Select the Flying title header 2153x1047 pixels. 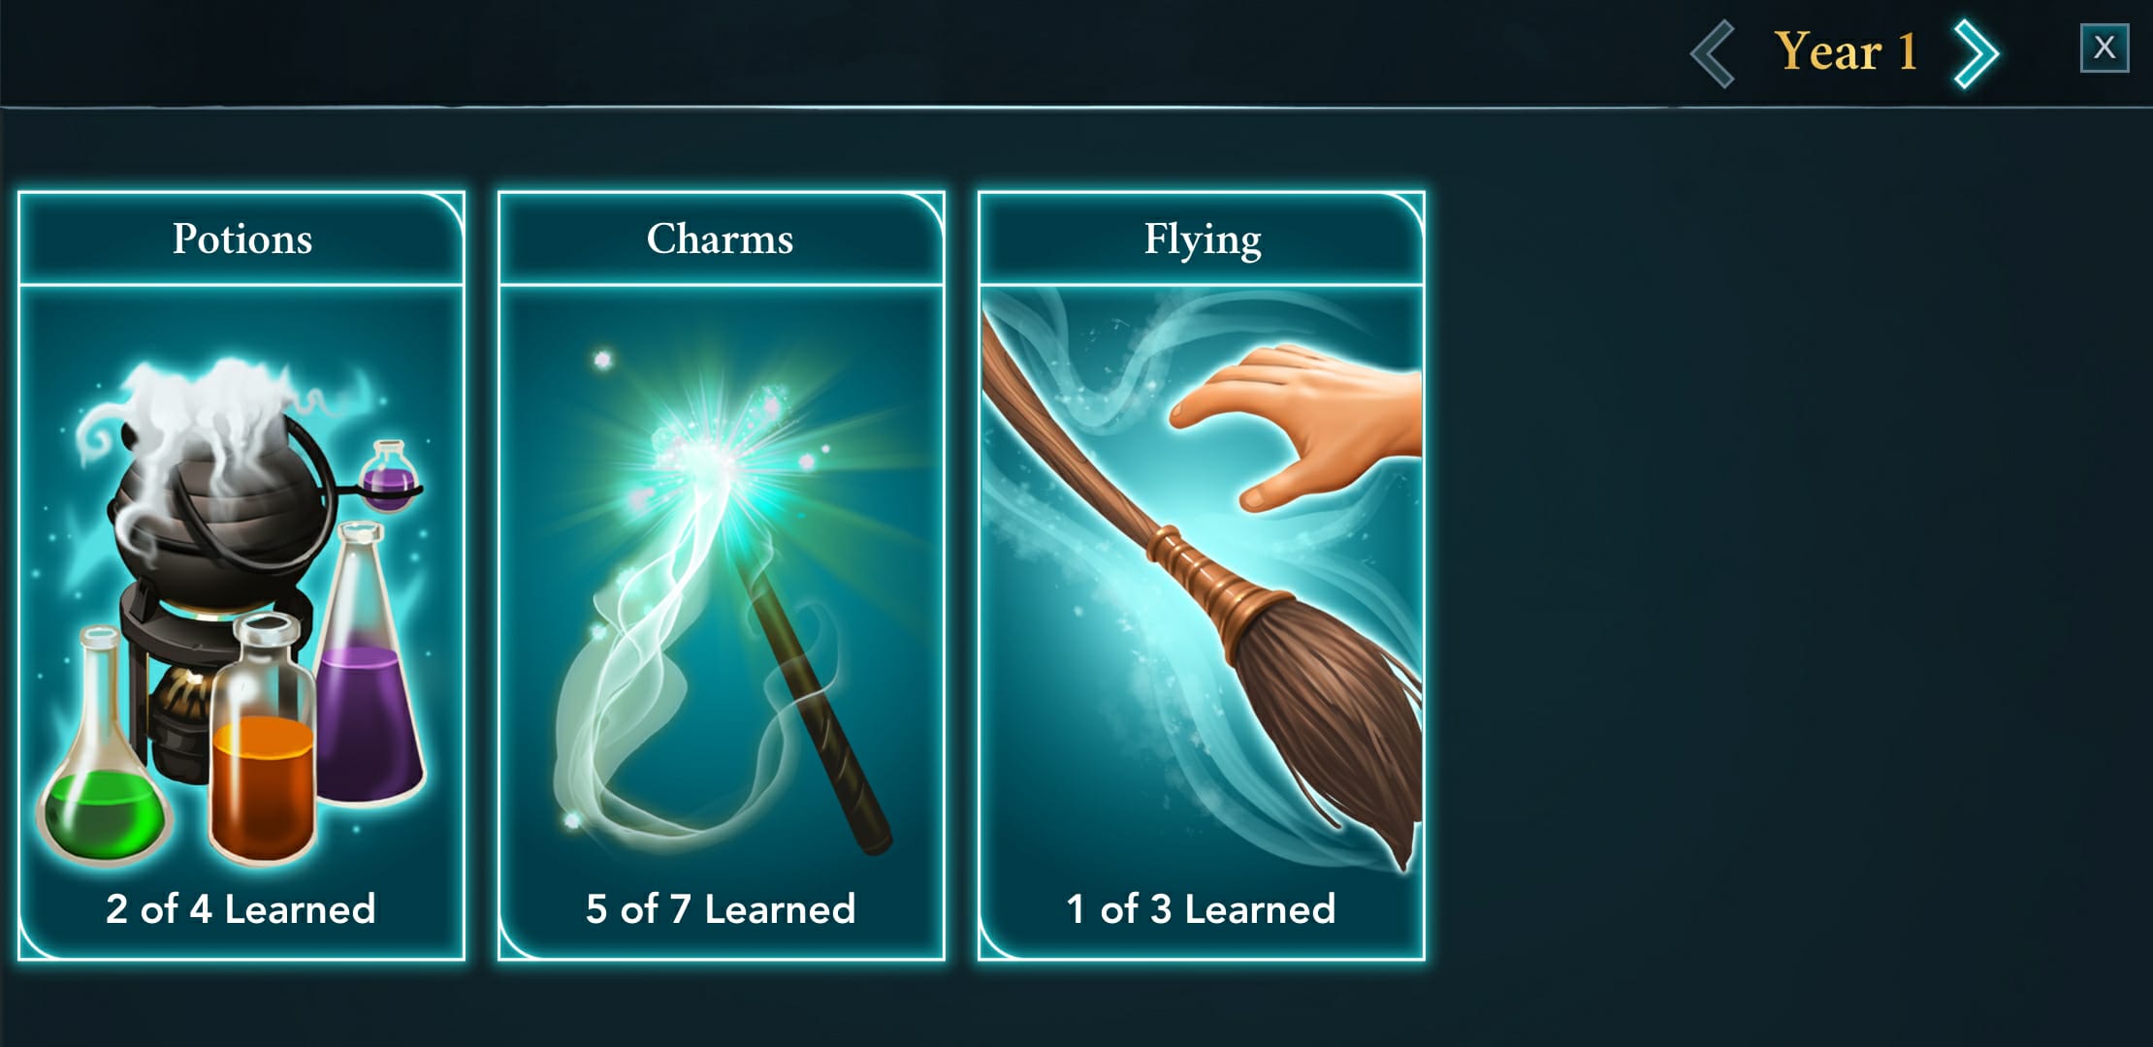tap(1202, 238)
